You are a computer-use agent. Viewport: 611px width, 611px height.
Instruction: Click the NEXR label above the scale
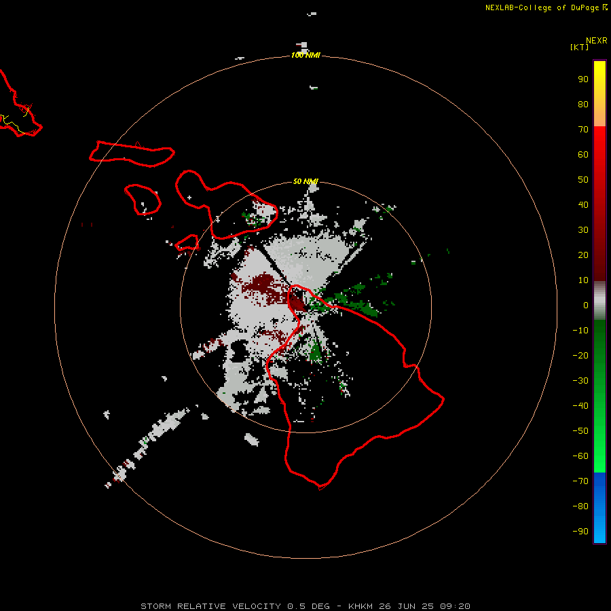tap(597, 41)
